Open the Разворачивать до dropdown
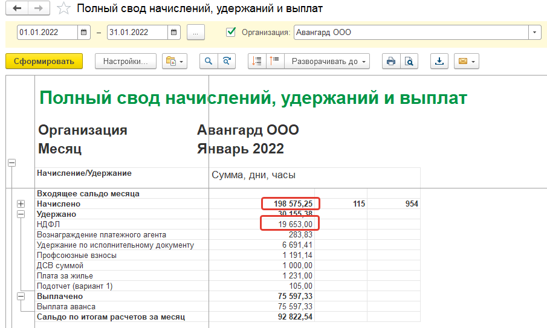547x328 pixels. [329, 61]
